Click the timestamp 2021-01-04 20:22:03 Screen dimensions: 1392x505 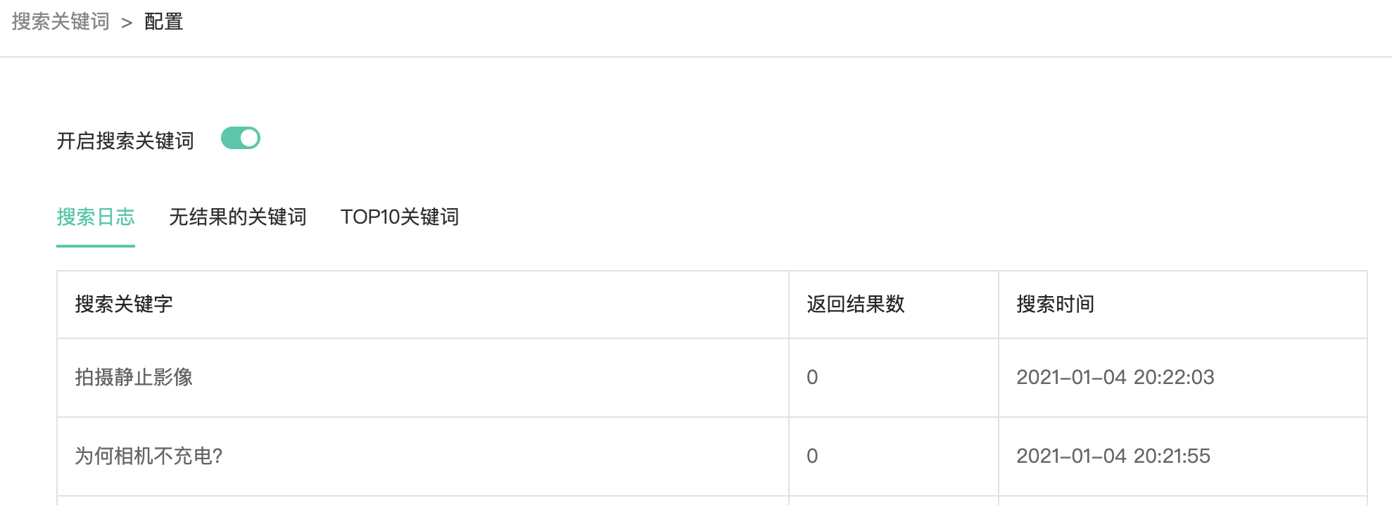tap(1115, 377)
